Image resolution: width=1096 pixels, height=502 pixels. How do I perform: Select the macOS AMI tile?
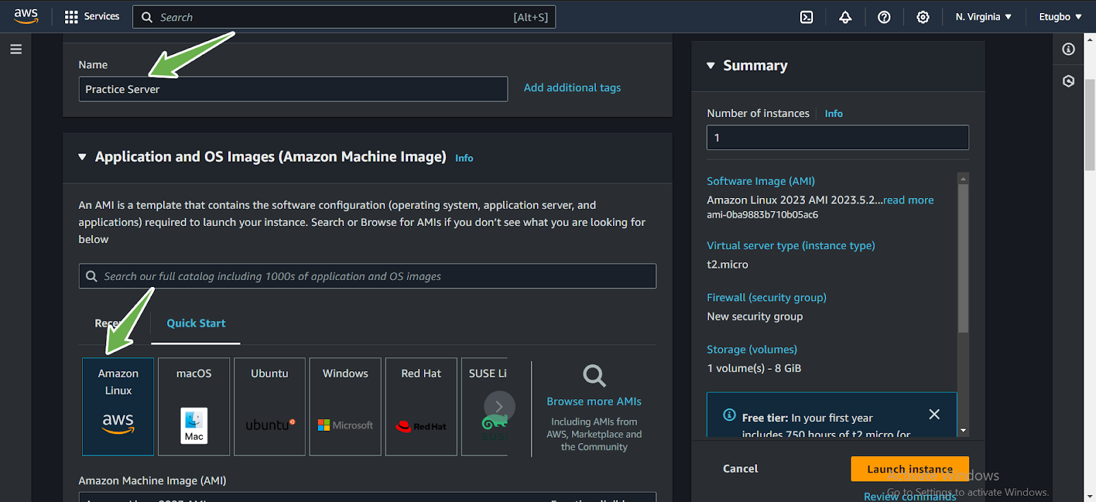[x=194, y=407]
